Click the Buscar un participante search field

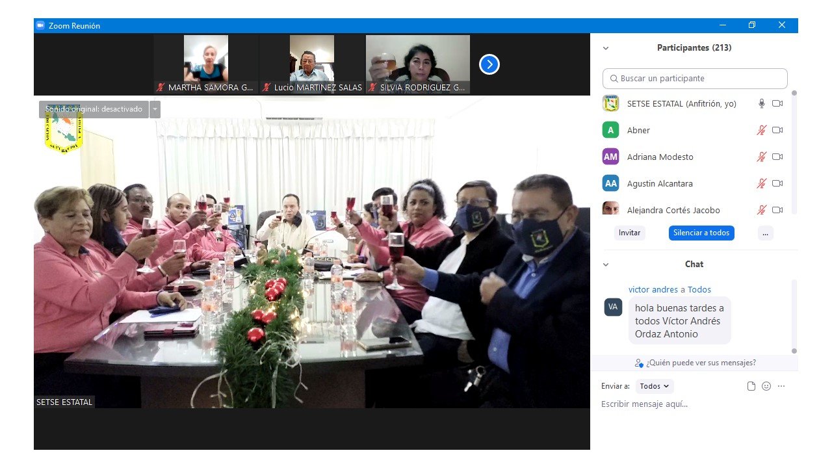click(695, 78)
